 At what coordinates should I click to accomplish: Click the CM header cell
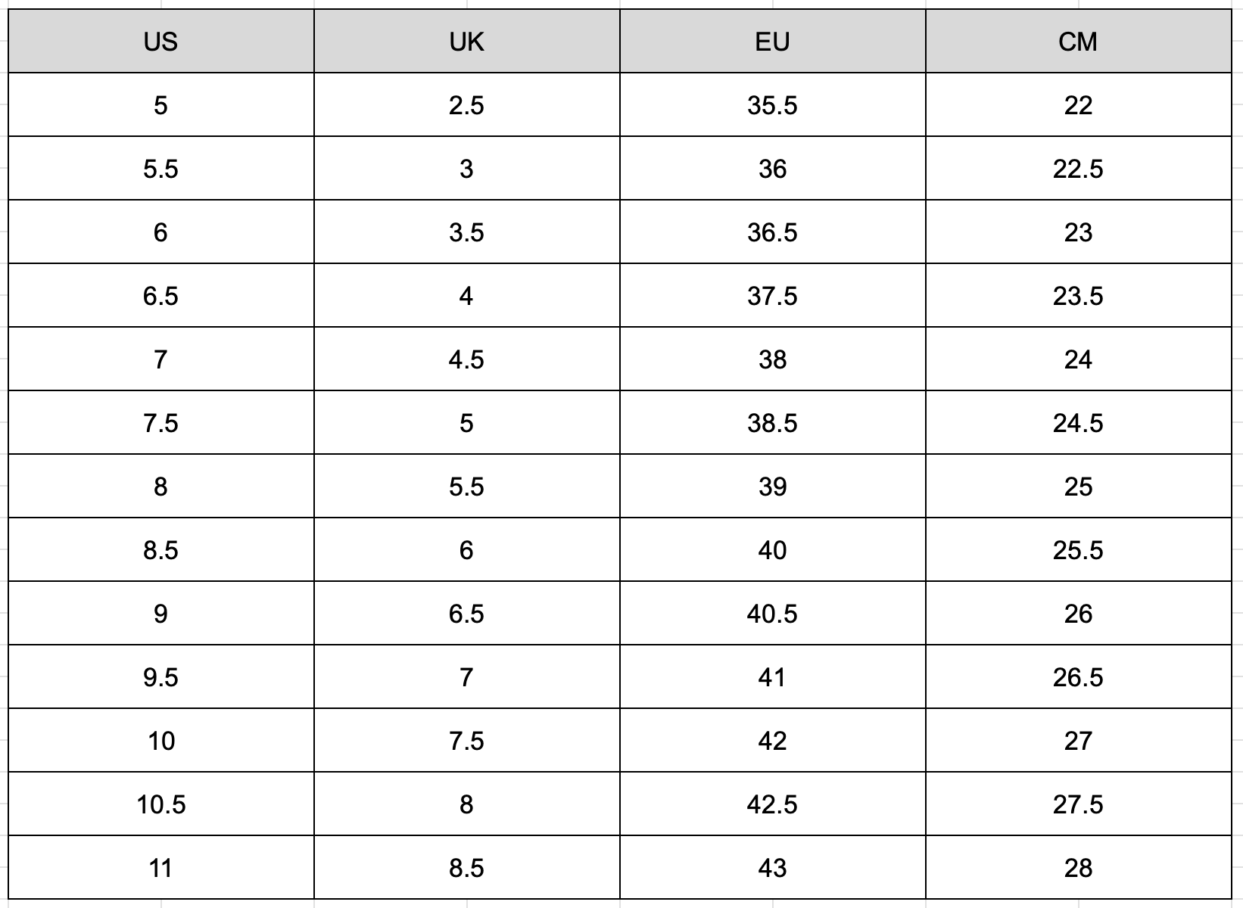click(1078, 42)
